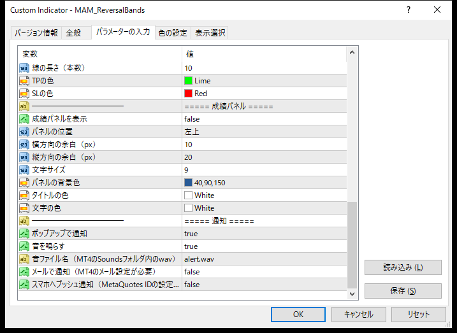This screenshot has width=457, height=333.
Task: Click the color icon beside パネルの背景色
Action: click(24, 183)
